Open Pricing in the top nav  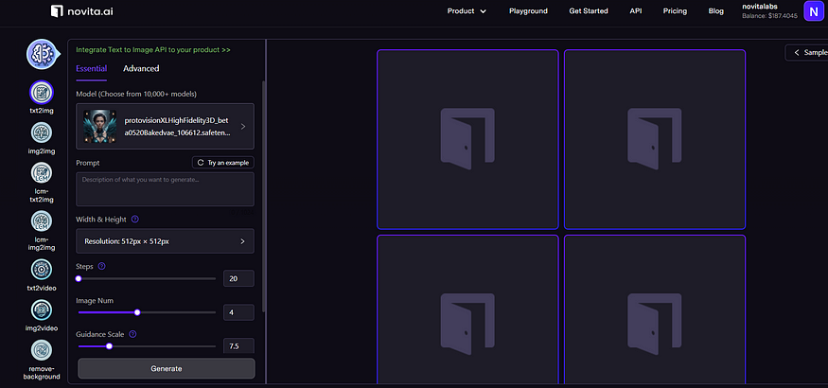tap(675, 10)
